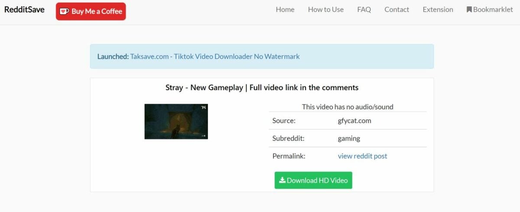Open the Taksave.com Tiktok Video Downloader link

pyautogui.click(x=215, y=56)
